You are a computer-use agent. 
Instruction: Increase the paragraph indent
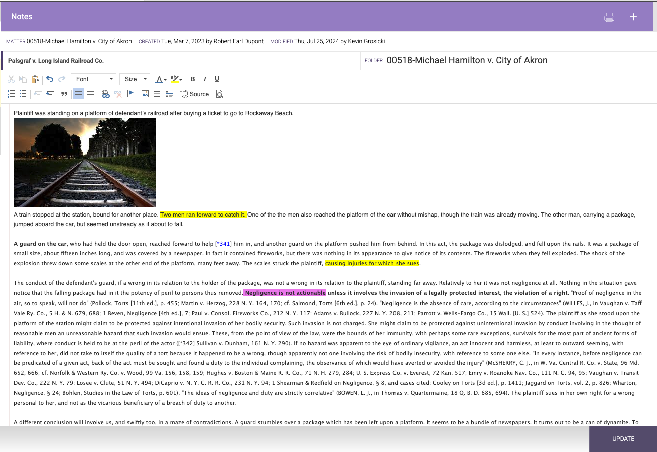pos(50,94)
